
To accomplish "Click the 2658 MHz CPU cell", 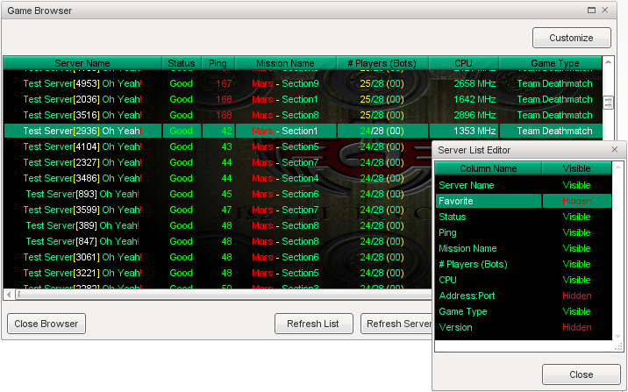I will pos(464,83).
